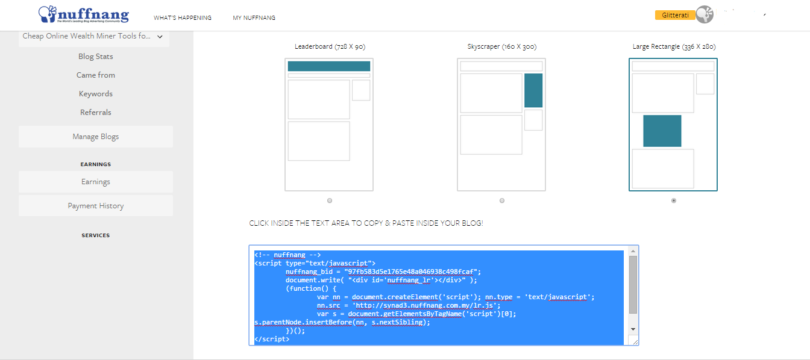Click the Large Rectangle (336 X 280) label
Image resolution: width=810 pixels, height=360 pixels.
pos(674,46)
